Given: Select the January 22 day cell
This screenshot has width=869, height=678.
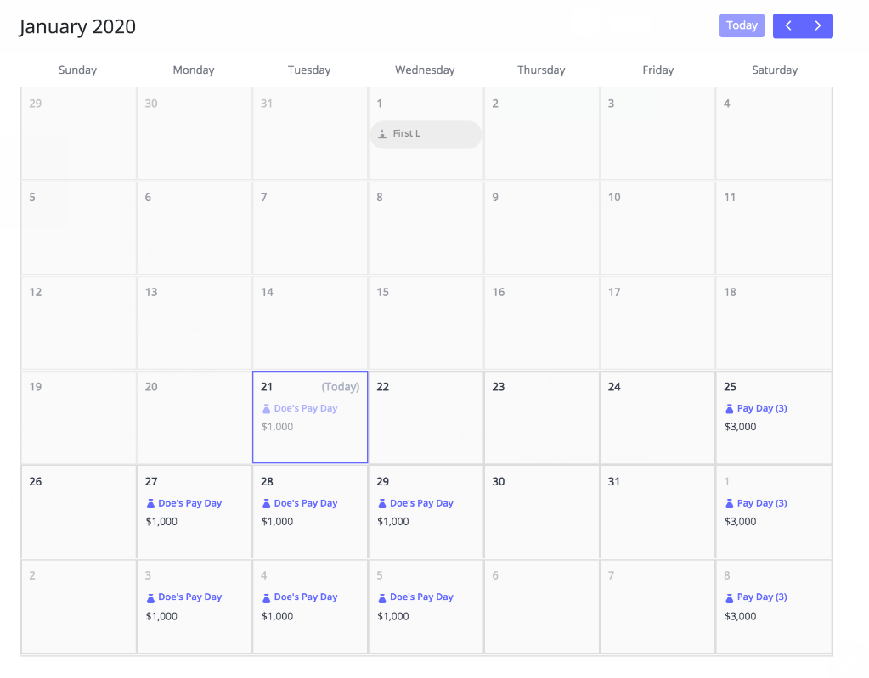Looking at the screenshot, I should pyautogui.click(x=426, y=417).
